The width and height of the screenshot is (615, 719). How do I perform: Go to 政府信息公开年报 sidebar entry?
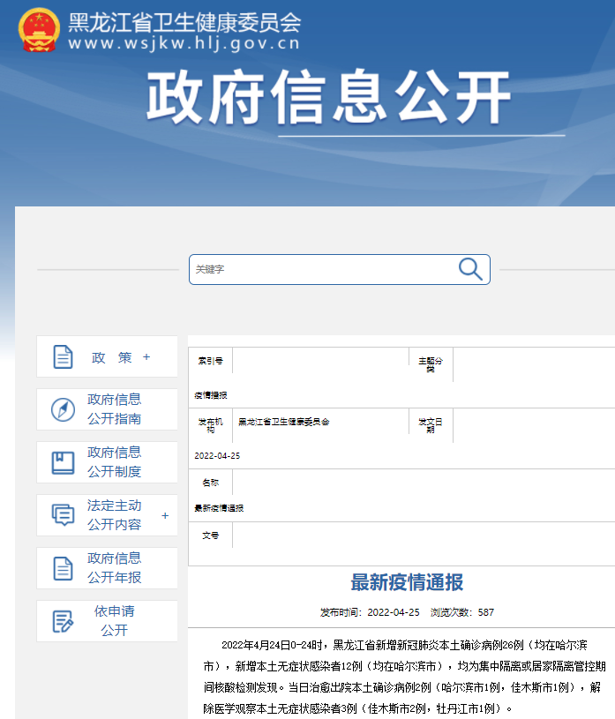[114, 568]
